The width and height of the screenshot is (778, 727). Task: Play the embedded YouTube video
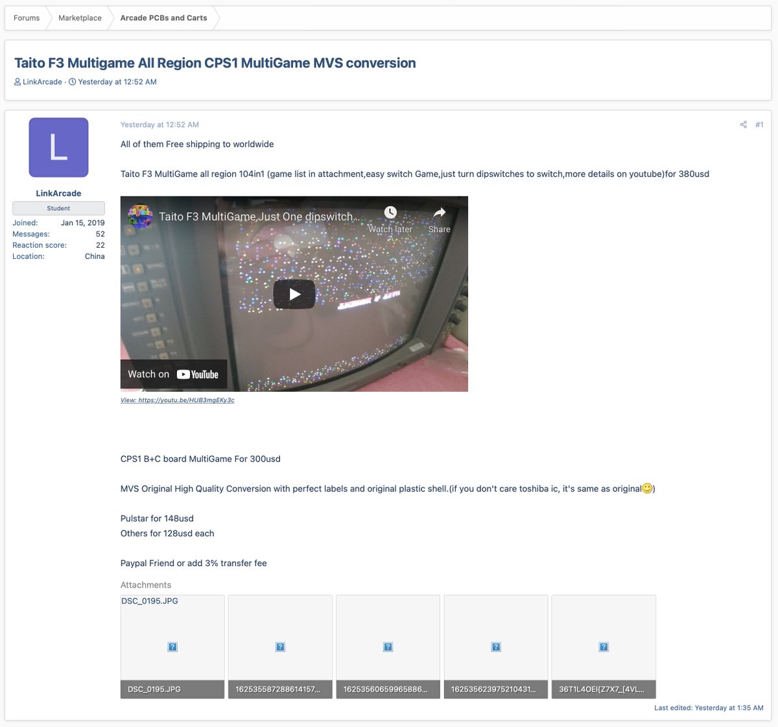294,294
